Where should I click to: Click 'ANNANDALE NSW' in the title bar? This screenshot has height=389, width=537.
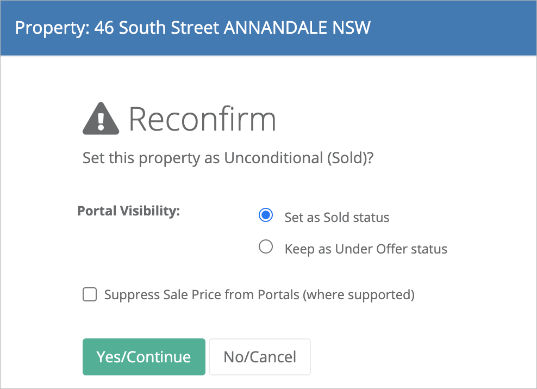(x=297, y=27)
